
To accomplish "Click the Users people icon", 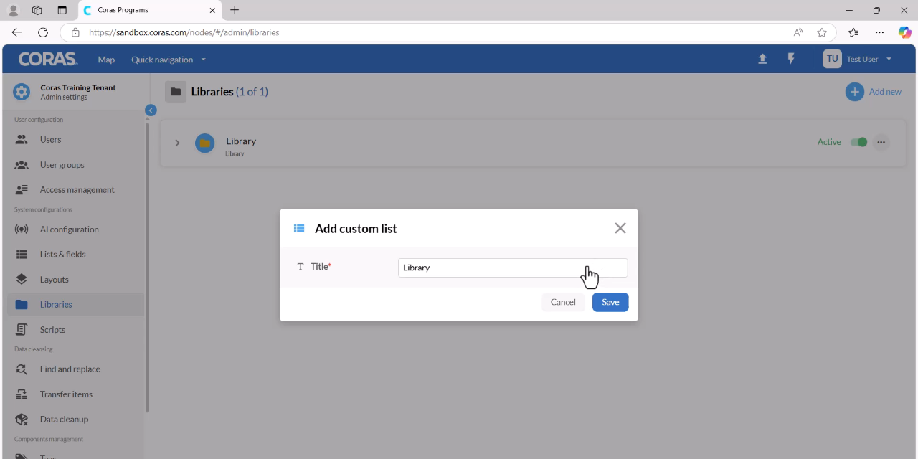I will pos(22,140).
